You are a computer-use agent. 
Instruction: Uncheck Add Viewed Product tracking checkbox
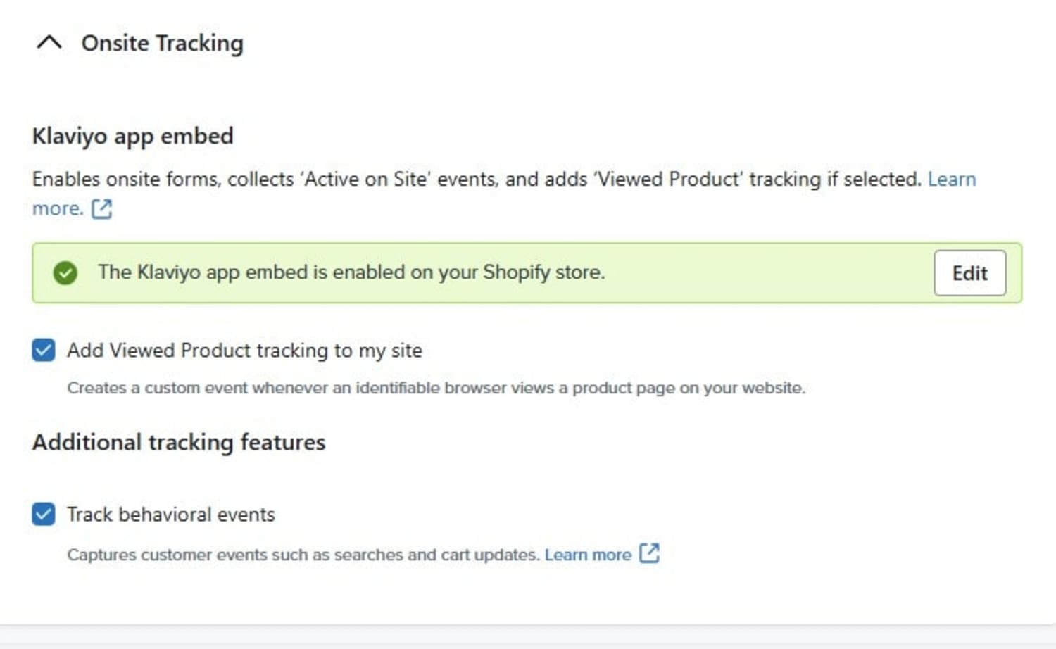point(44,350)
